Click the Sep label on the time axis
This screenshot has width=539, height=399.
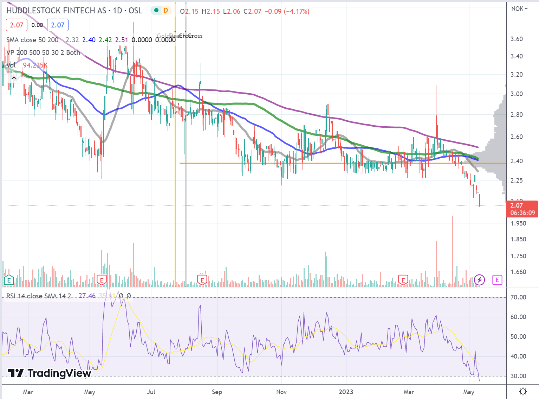pos(217,392)
